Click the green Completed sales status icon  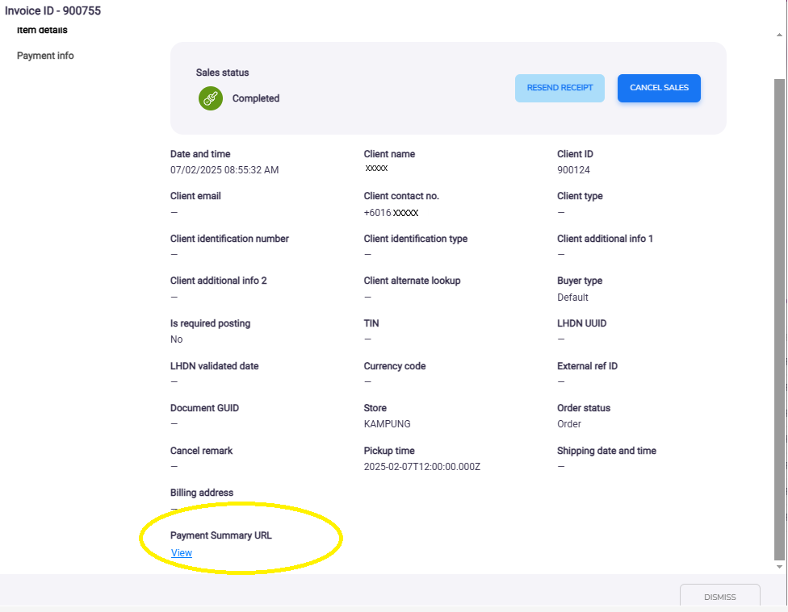[x=210, y=98]
